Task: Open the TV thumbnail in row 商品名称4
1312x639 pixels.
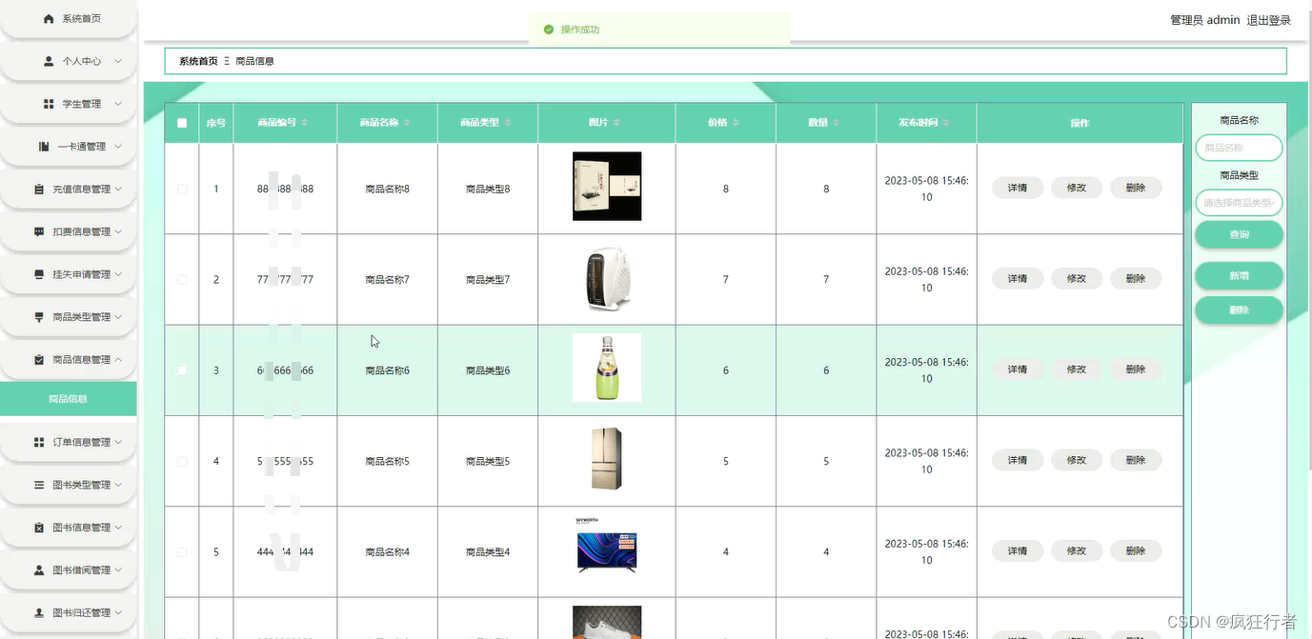Action: pyautogui.click(x=607, y=545)
